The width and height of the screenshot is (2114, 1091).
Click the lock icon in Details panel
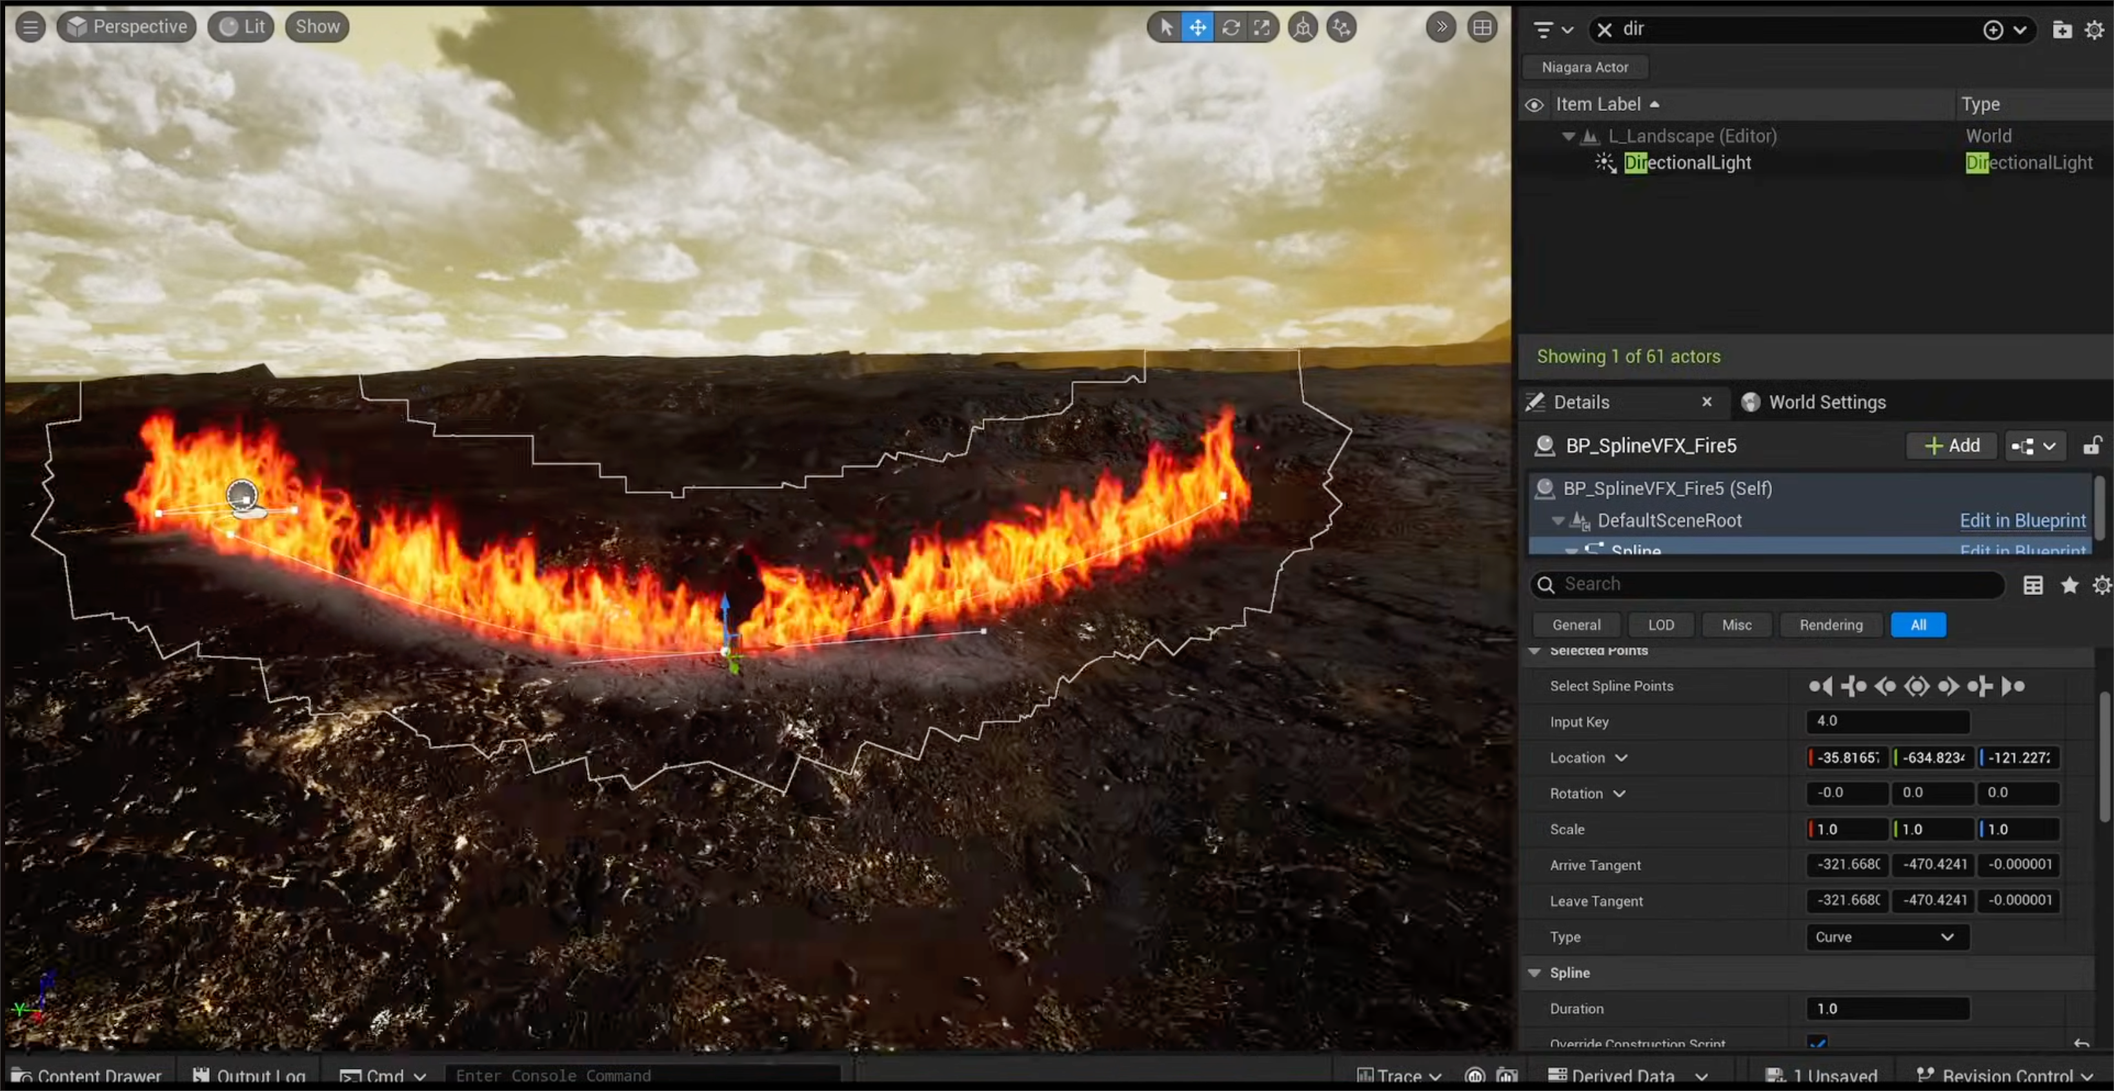coord(2092,446)
